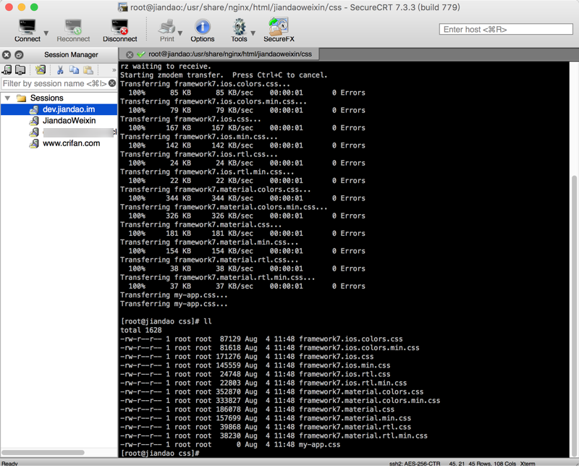579x471 pixels.
Task: Click the last '[root@jiandao css]#' prompt
Action: point(160,454)
